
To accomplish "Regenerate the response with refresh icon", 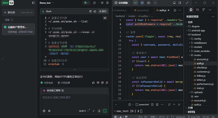I will point(107,83).
